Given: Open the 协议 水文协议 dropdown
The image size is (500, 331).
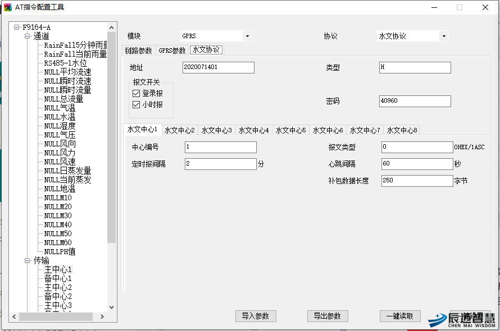Looking at the screenshot, I should click(x=444, y=36).
